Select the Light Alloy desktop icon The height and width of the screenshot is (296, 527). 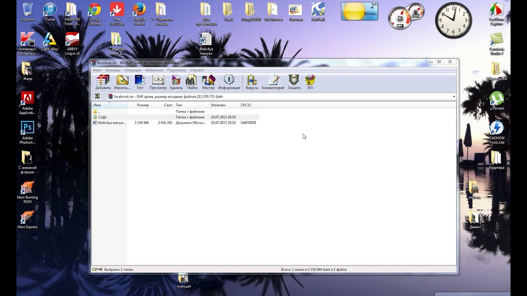pos(50,42)
